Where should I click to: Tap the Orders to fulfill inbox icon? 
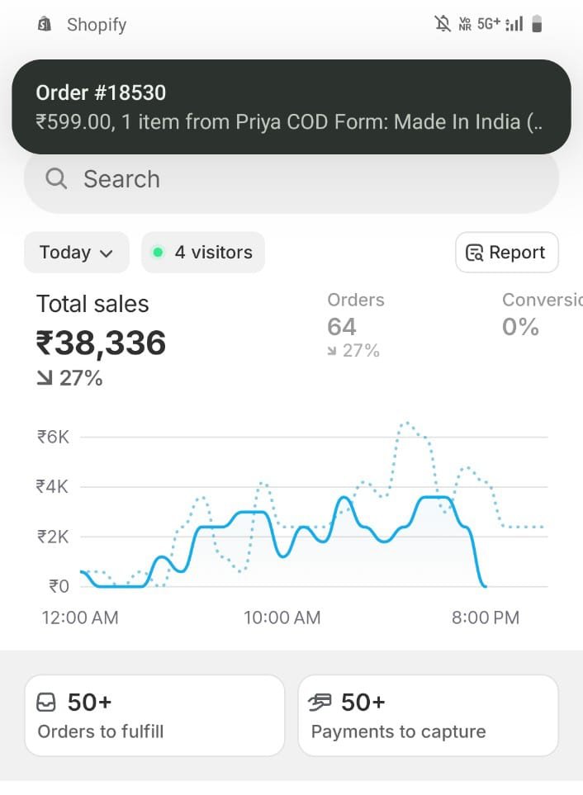47,703
